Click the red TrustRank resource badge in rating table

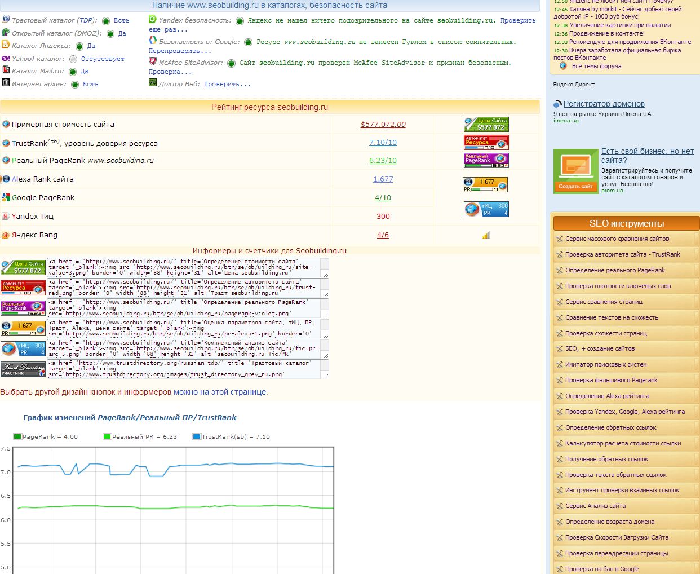486,142
